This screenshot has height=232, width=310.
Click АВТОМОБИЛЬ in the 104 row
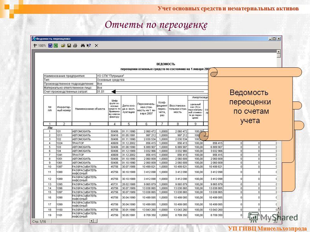[81, 151]
